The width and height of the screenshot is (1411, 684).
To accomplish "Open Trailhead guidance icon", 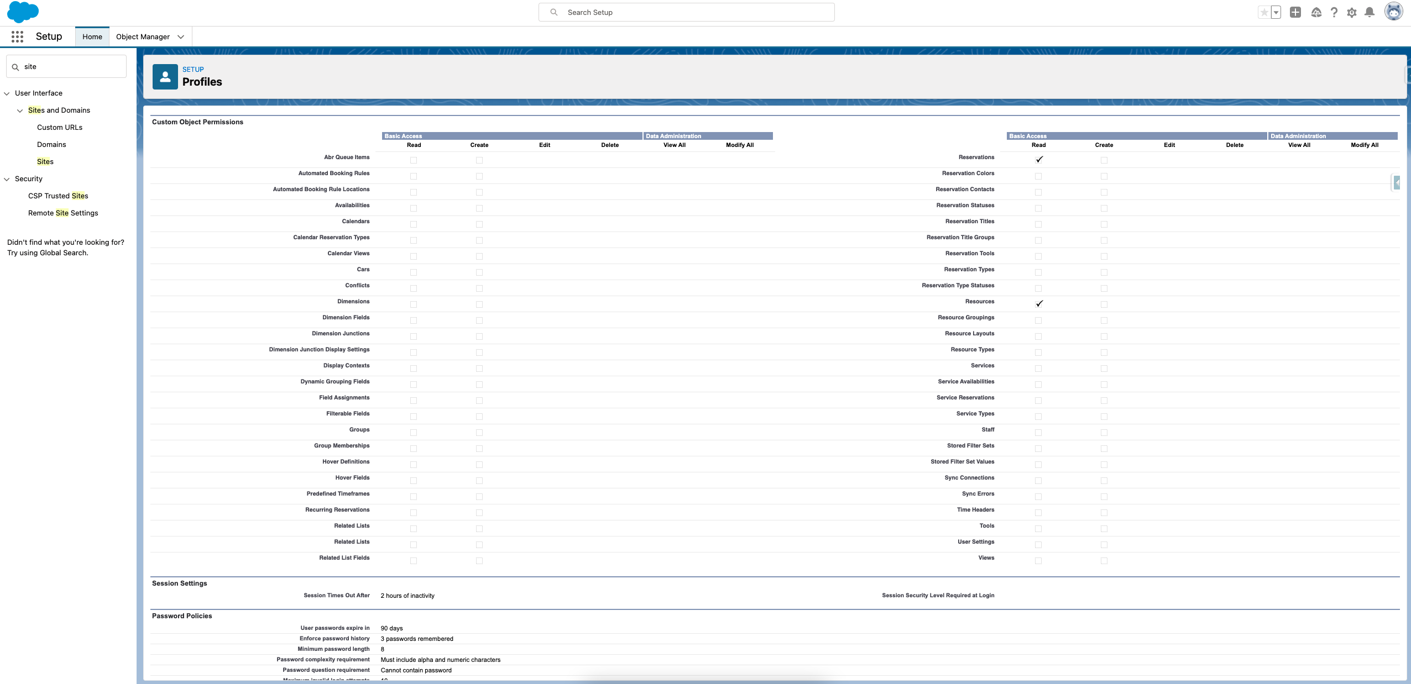I will [1316, 12].
